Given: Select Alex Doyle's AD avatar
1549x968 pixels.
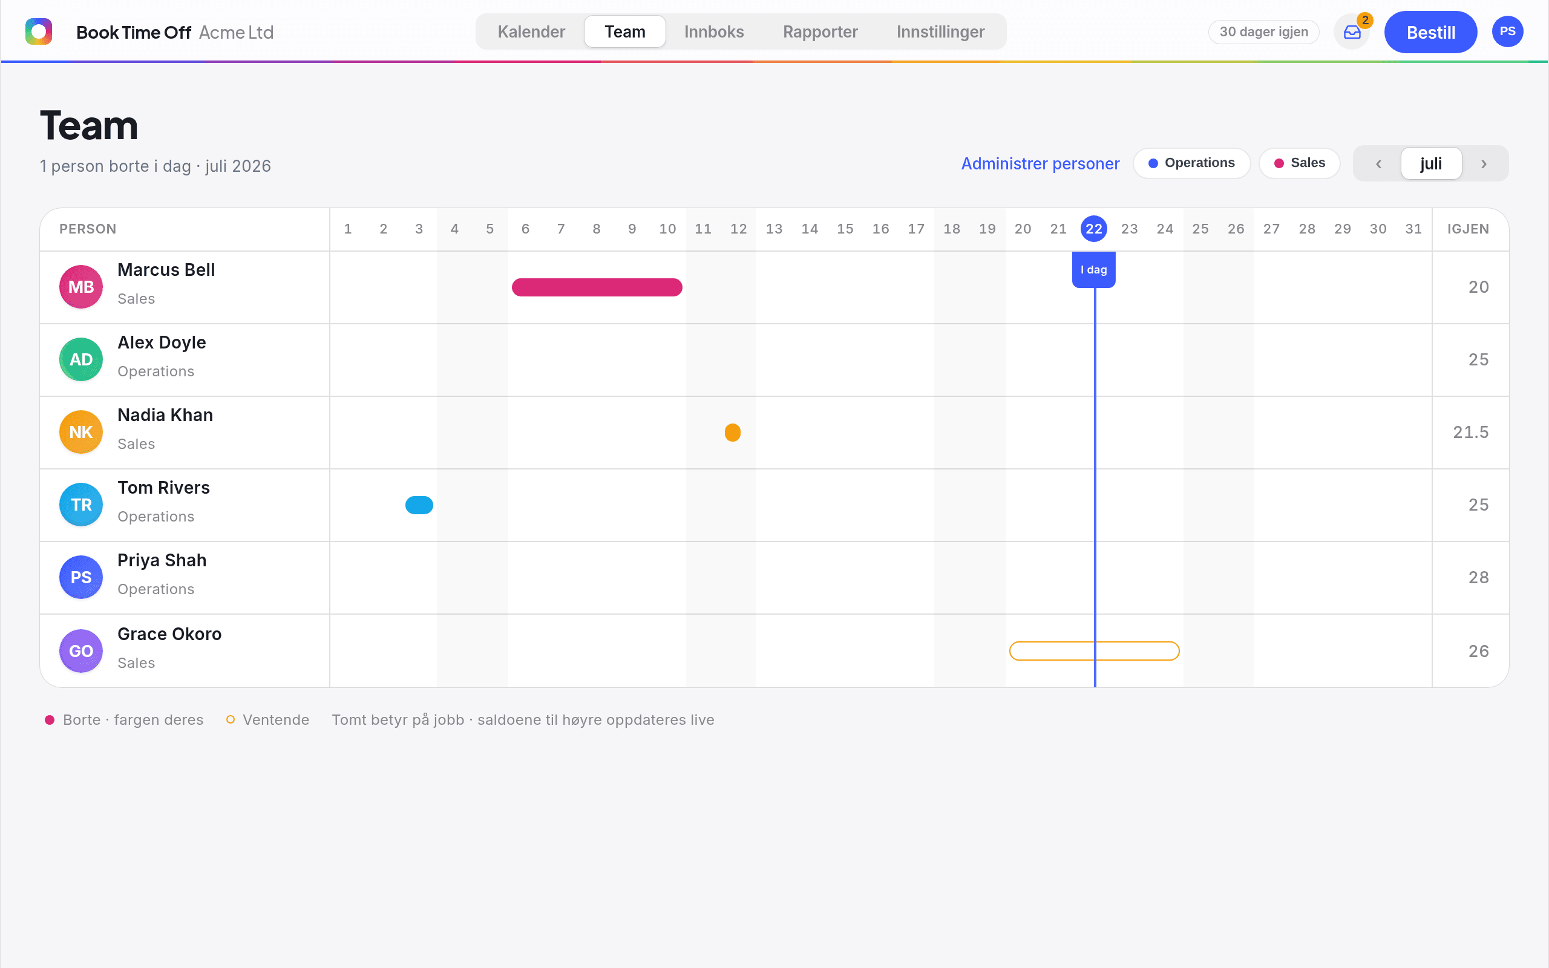Looking at the screenshot, I should click(x=80, y=359).
